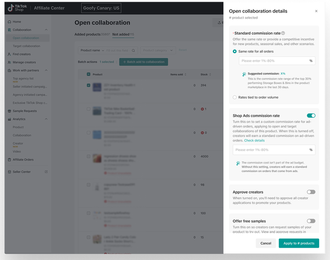330x260 pixels.
Task: Open Target collaboration in the sidebar
Action: point(27,46)
